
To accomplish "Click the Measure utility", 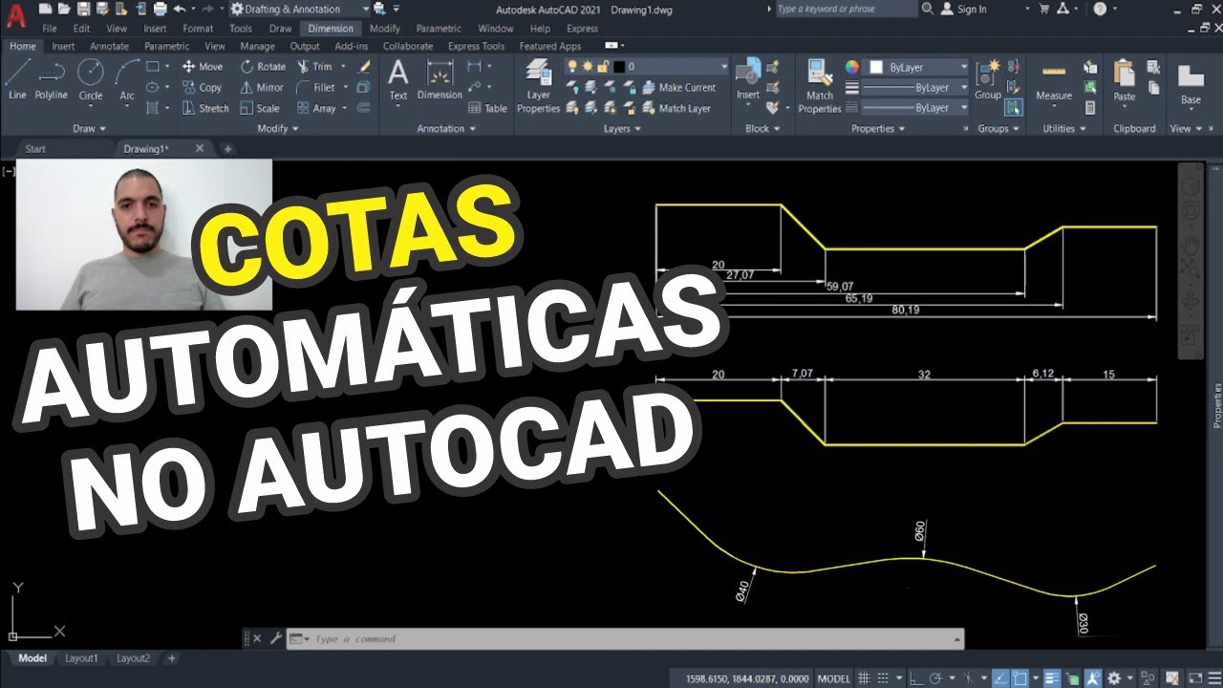I will (1054, 81).
